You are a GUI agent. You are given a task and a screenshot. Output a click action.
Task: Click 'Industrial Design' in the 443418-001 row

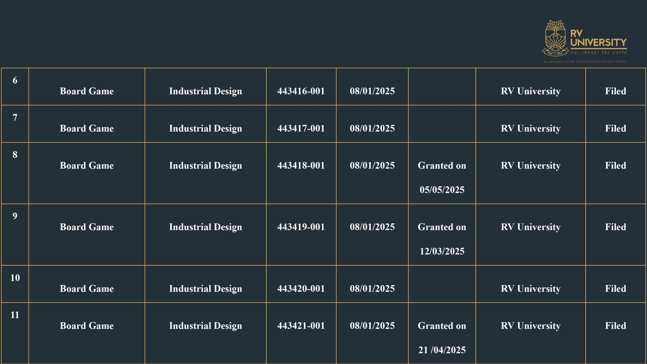[205, 166]
